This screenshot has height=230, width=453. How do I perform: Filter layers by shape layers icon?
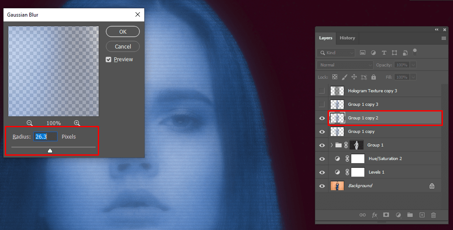point(394,53)
